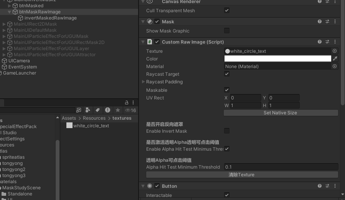Disable the Mask component checkbox
345x200 pixels.
click(x=157, y=21)
